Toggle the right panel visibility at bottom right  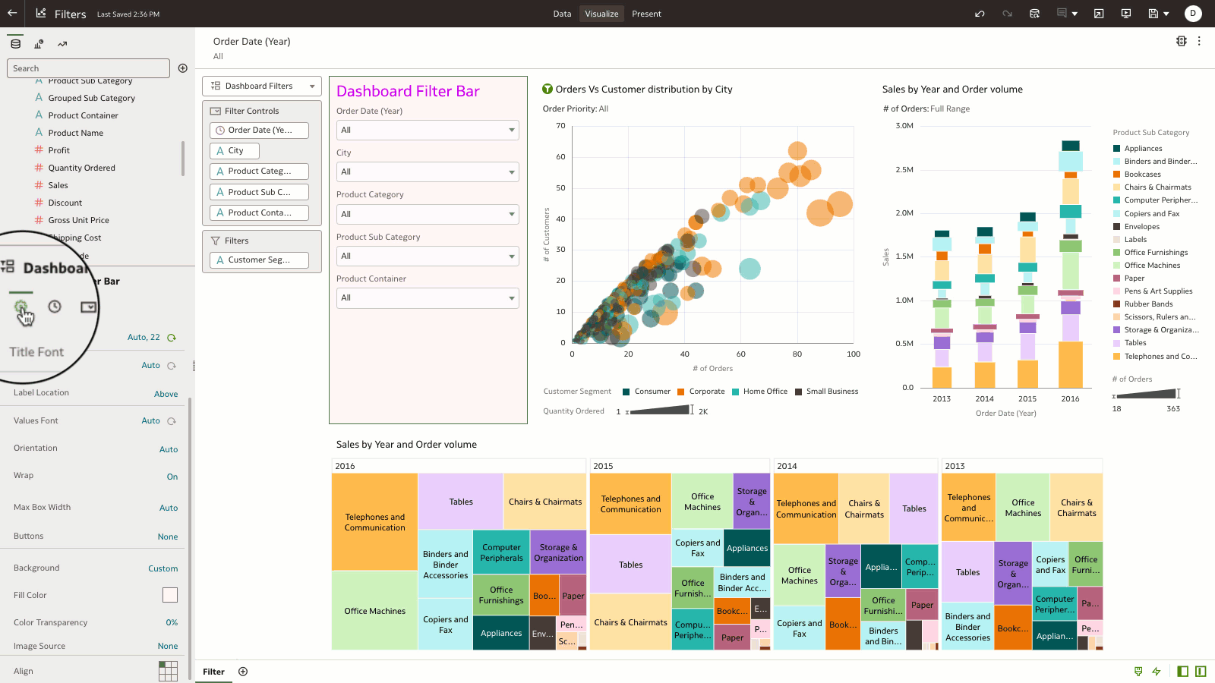[x=1200, y=672]
